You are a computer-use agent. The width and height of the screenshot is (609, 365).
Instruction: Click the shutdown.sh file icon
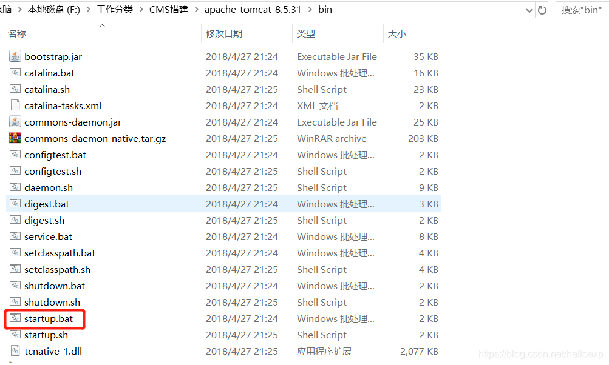coord(15,302)
